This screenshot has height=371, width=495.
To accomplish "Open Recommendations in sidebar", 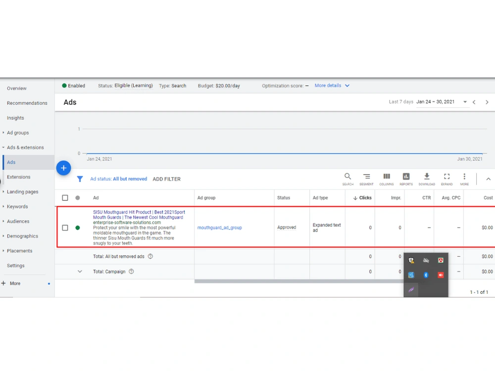I will (x=27, y=103).
